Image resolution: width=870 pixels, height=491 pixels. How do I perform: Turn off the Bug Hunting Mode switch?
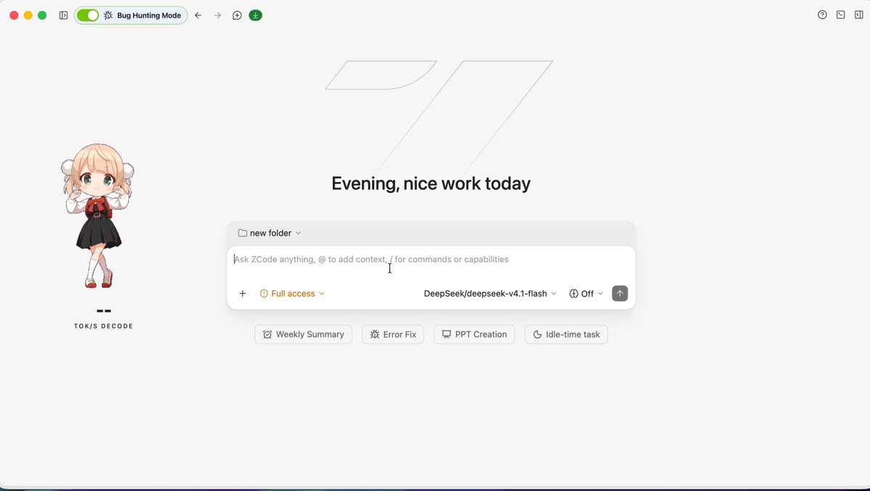[x=88, y=15]
